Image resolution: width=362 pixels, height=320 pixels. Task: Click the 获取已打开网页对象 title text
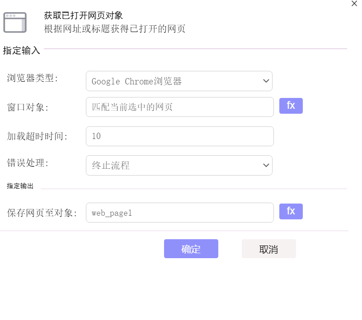pyautogui.click(x=83, y=15)
